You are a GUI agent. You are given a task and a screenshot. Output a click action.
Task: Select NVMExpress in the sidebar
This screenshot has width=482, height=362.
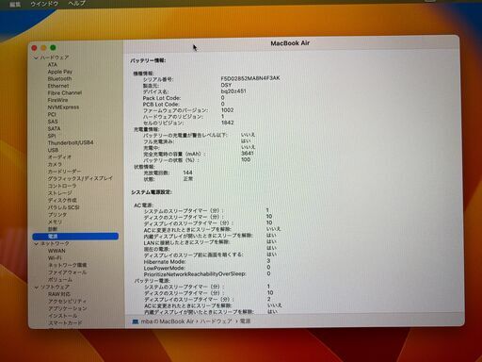tap(63, 107)
